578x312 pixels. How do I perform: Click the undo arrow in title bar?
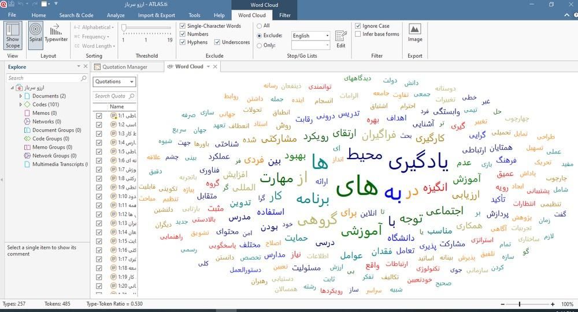[x=21, y=4]
